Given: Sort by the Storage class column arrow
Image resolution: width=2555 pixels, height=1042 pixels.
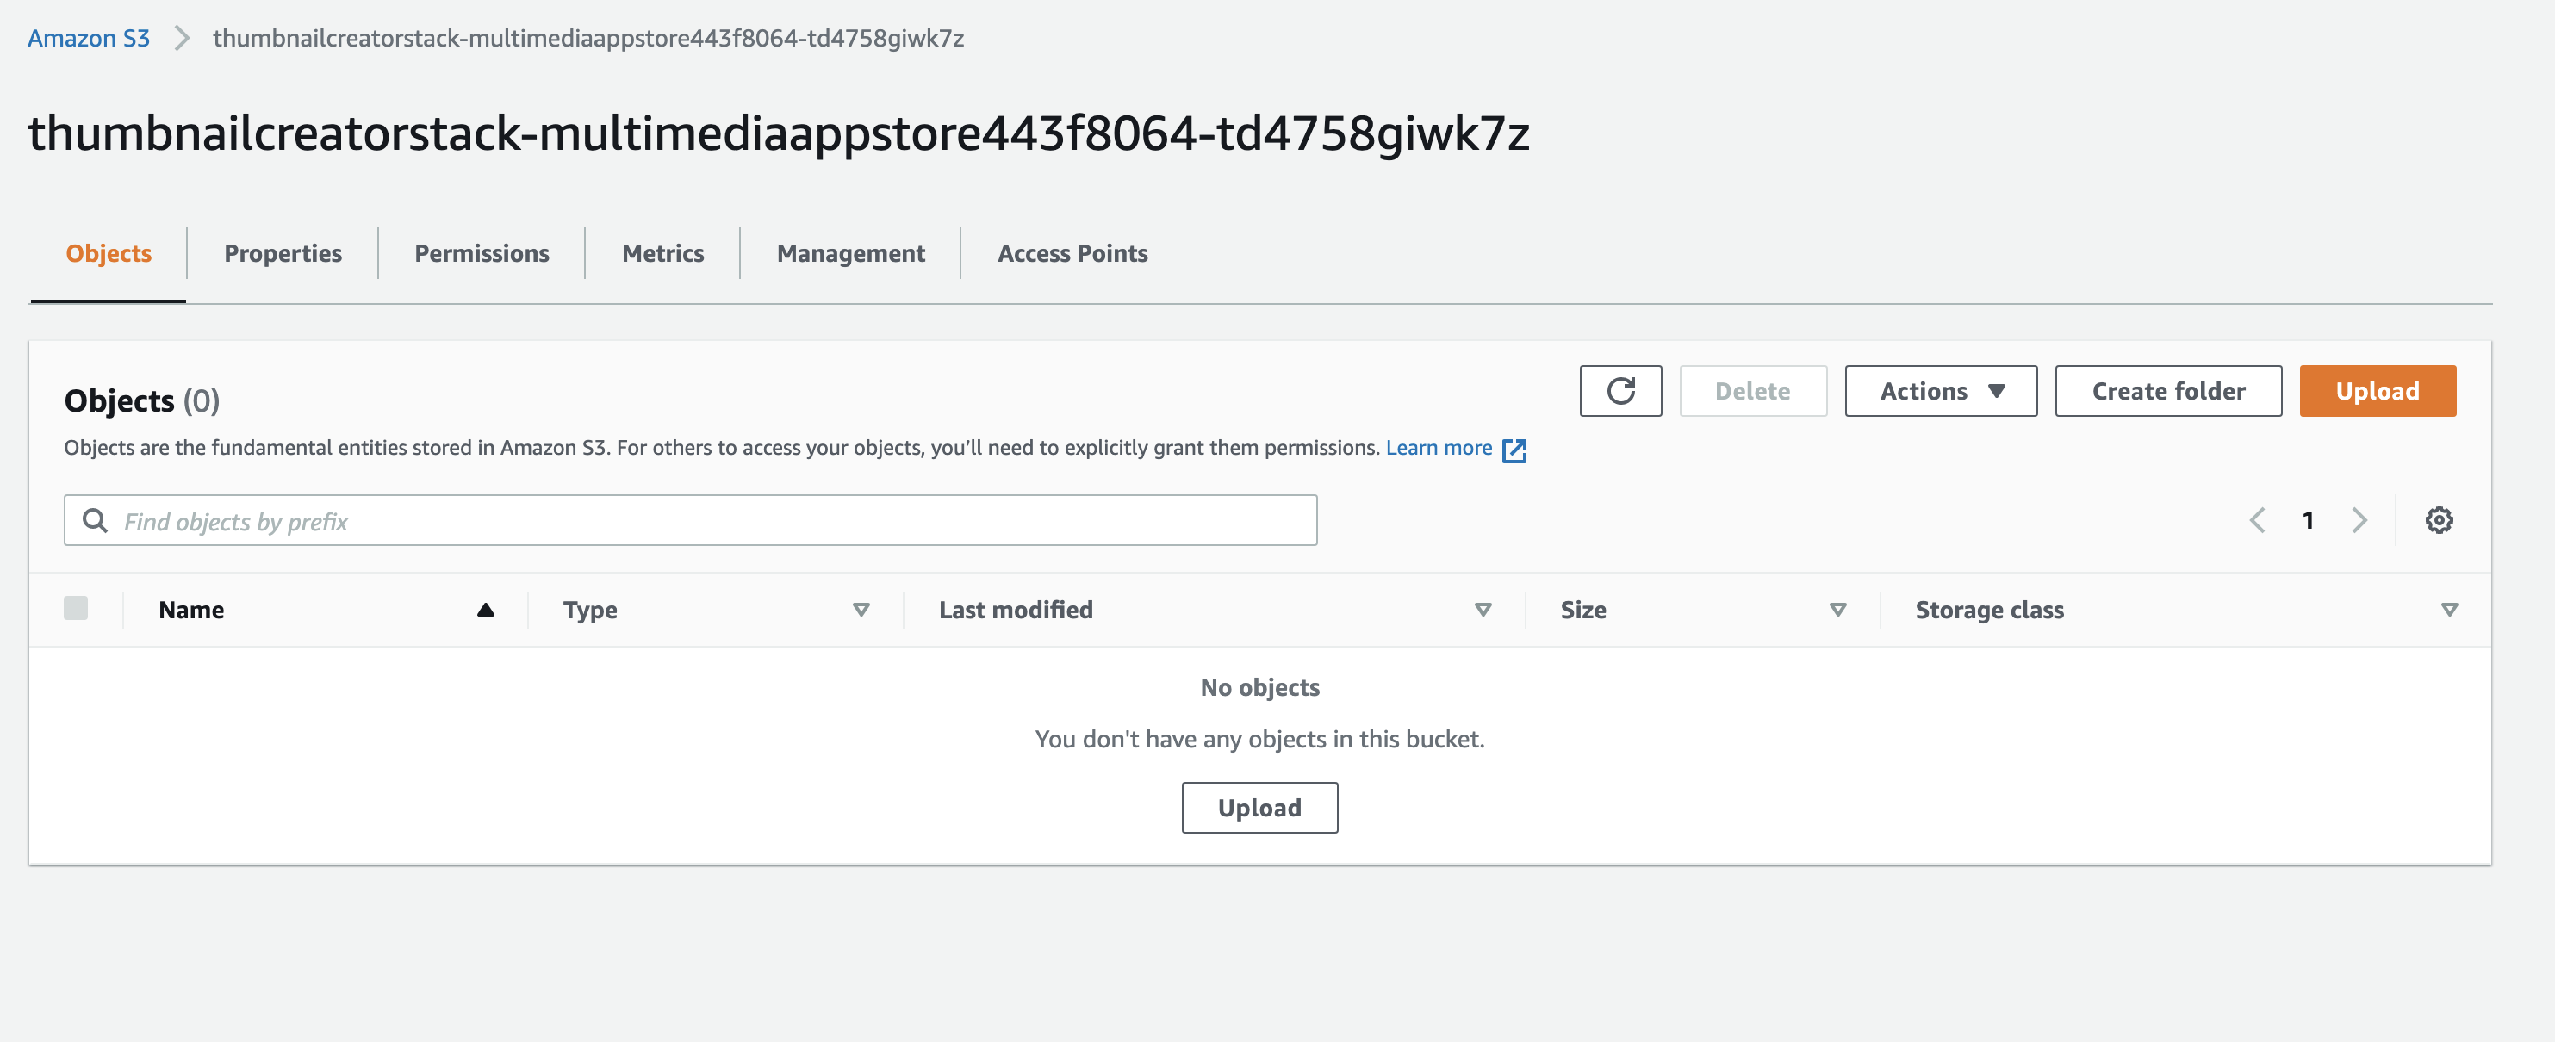Looking at the screenshot, I should coord(2449,610).
